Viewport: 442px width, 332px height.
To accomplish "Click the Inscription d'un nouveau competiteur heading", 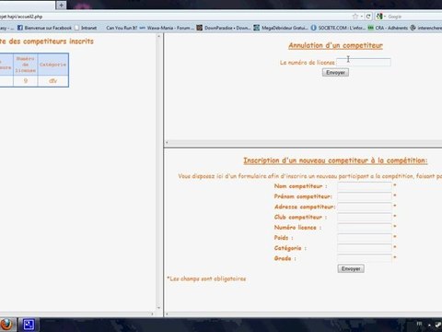I will [x=335, y=160].
